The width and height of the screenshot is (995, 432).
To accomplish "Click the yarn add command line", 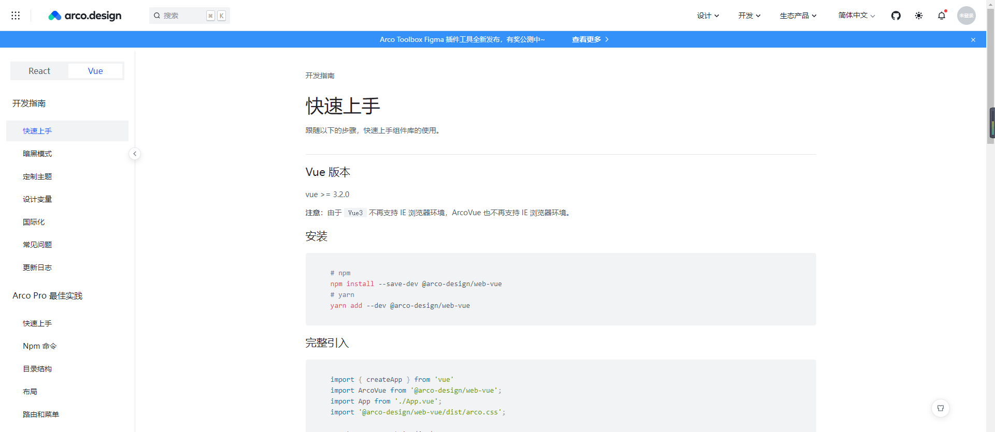I will [400, 306].
